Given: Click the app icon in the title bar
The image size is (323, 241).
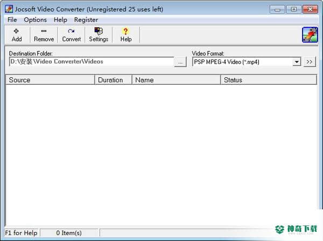Looking at the screenshot, I should [9, 9].
